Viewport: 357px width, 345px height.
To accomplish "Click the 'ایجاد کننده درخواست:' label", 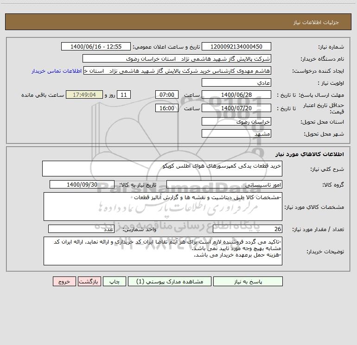I will (x=318, y=71).
